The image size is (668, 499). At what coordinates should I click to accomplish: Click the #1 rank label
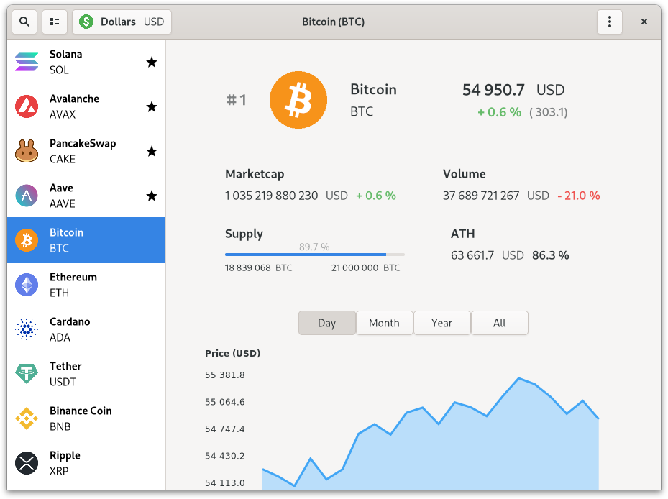(236, 100)
